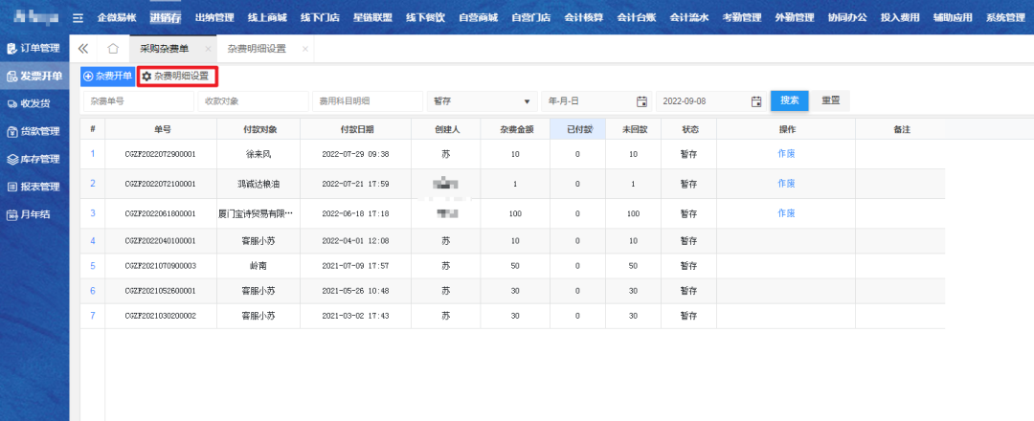Open 库存管理 in the sidebar
The image size is (1034, 421).
click(x=34, y=159)
